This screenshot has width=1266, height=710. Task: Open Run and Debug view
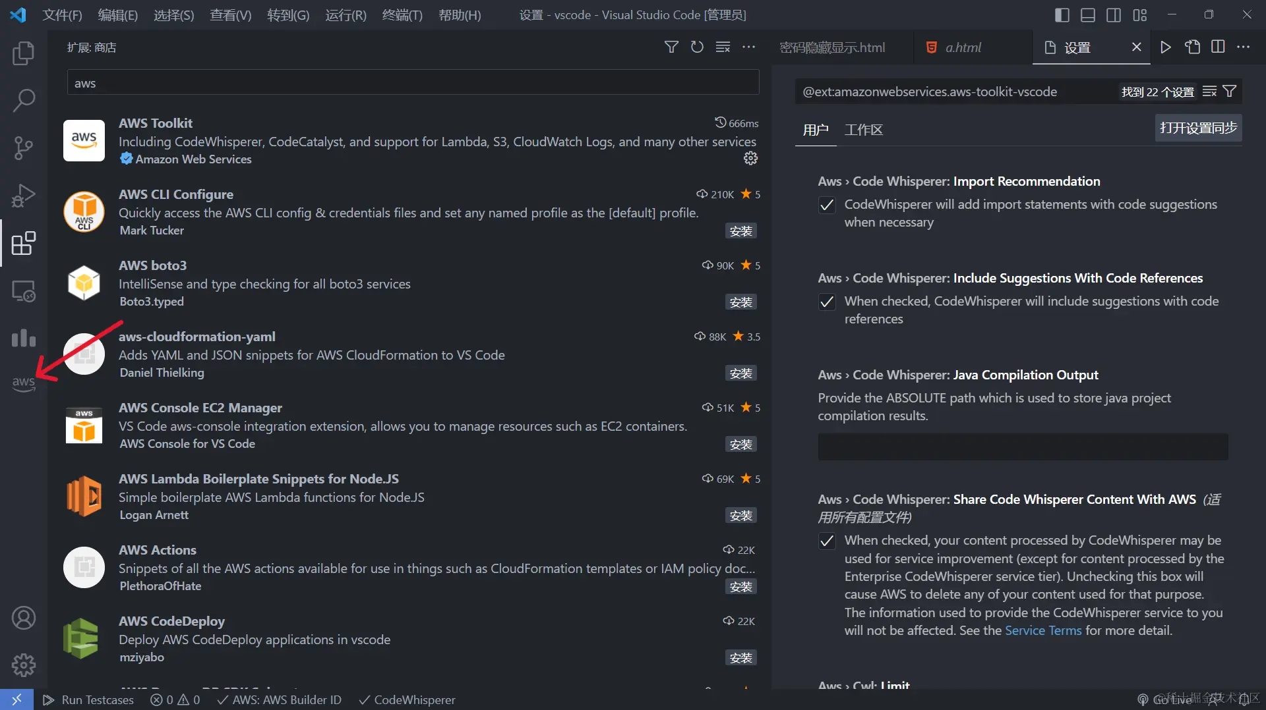24,196
